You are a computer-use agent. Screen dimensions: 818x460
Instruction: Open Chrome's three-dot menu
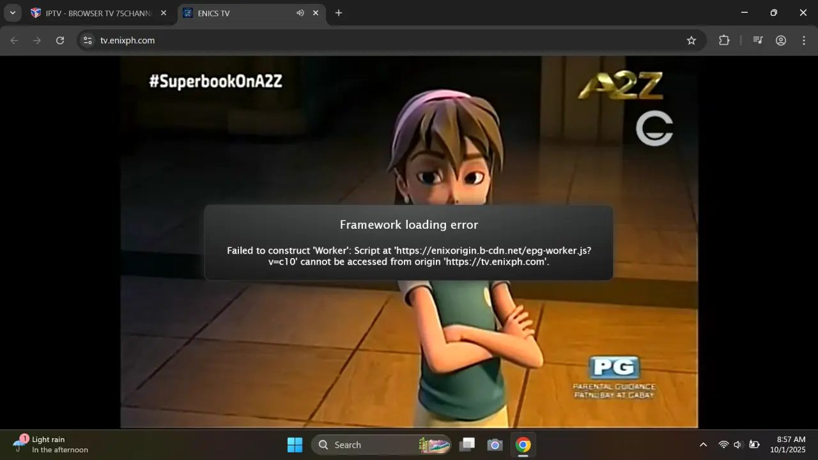point(804,40)
